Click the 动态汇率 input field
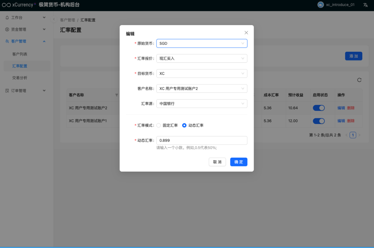Image resolution: width=374 pixels, height=248 pixels. [x=202, y=140]
